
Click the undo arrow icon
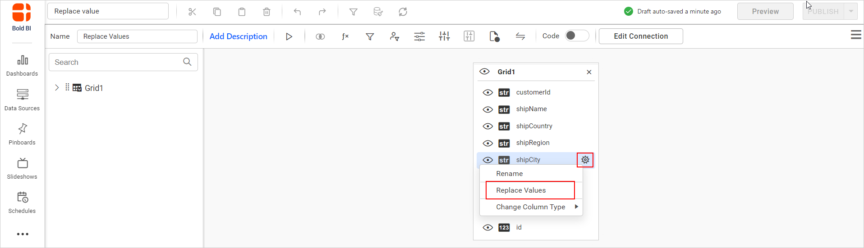point(297,12)
